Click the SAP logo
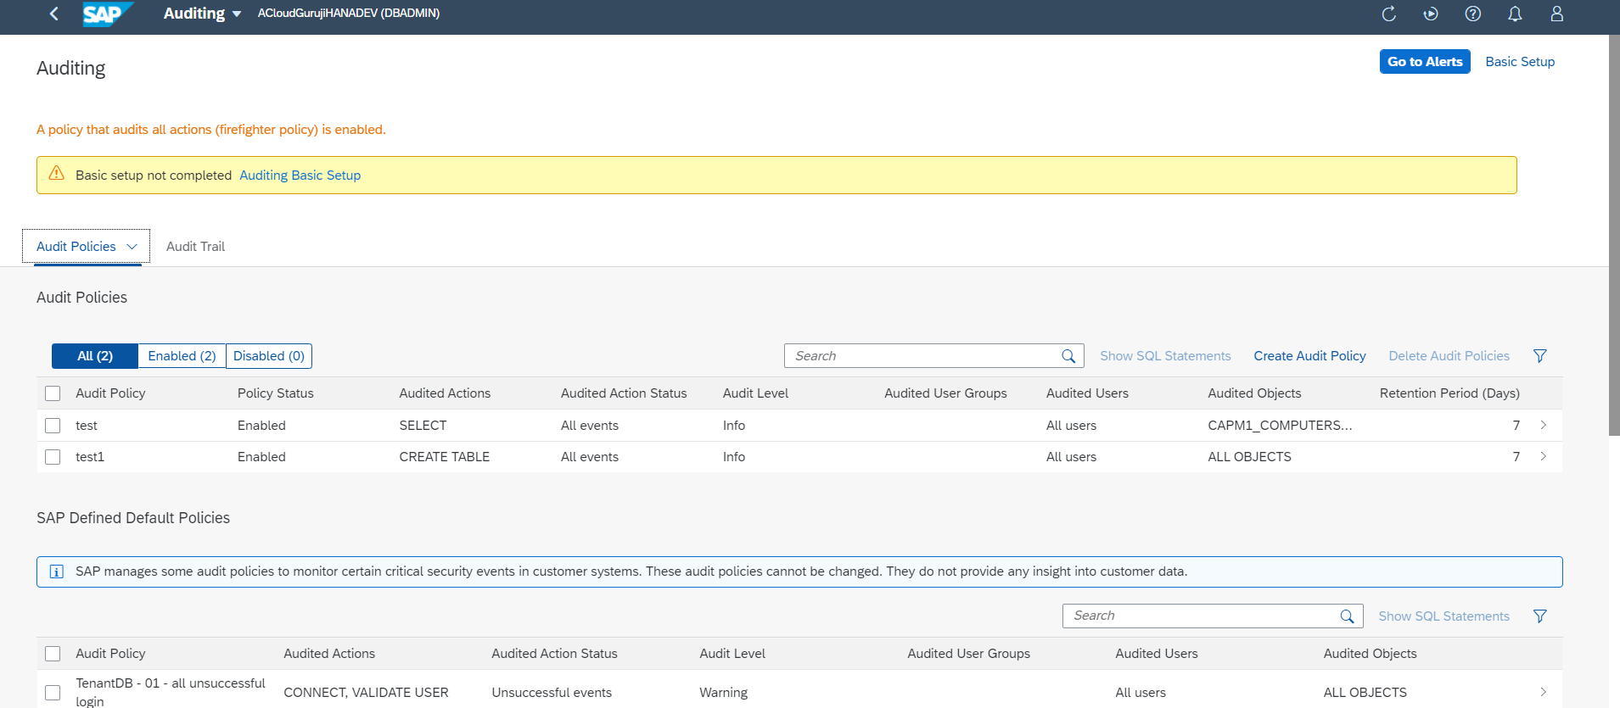Image resolution: width=1620 pixels, height=708 pixels. point(106,14)
